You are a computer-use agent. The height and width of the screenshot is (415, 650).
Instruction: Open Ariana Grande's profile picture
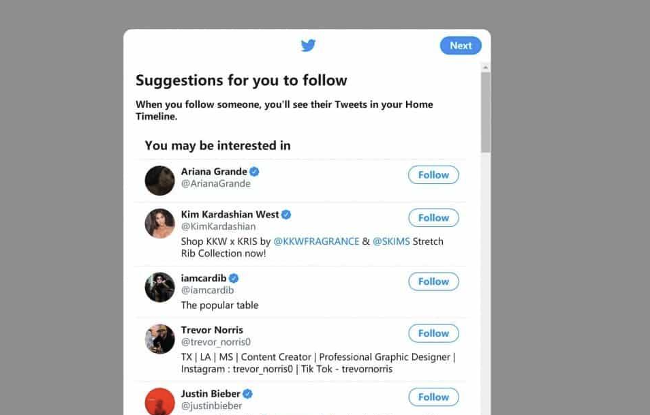point(160,181)
